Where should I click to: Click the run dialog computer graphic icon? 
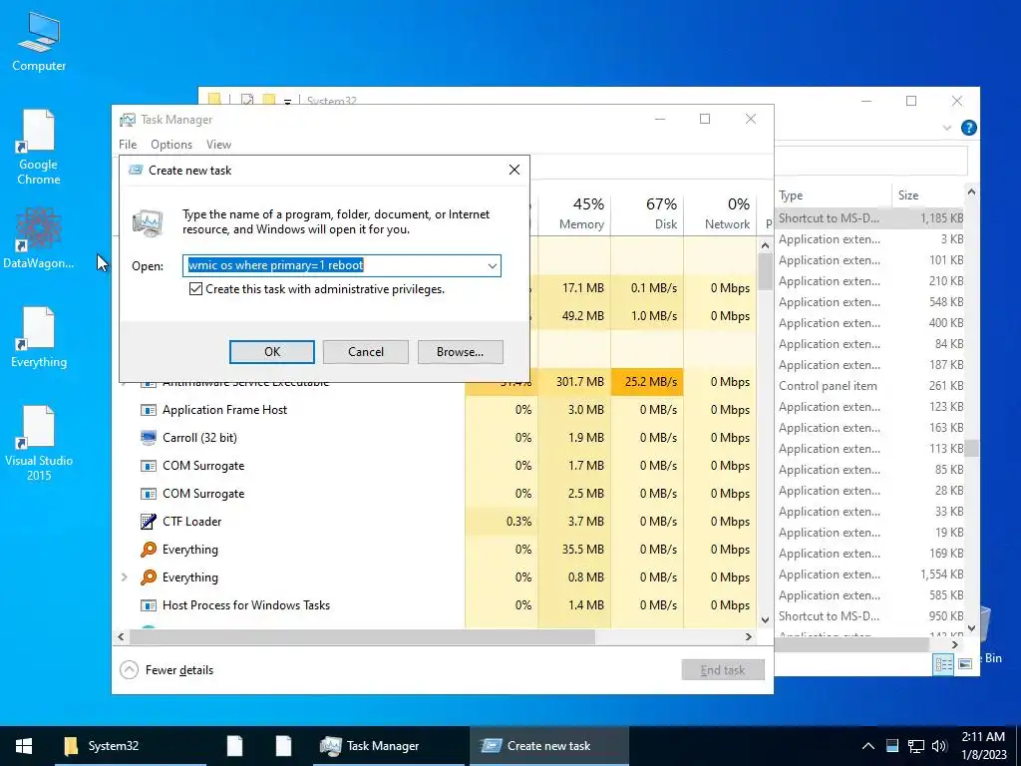coord(148,223)
